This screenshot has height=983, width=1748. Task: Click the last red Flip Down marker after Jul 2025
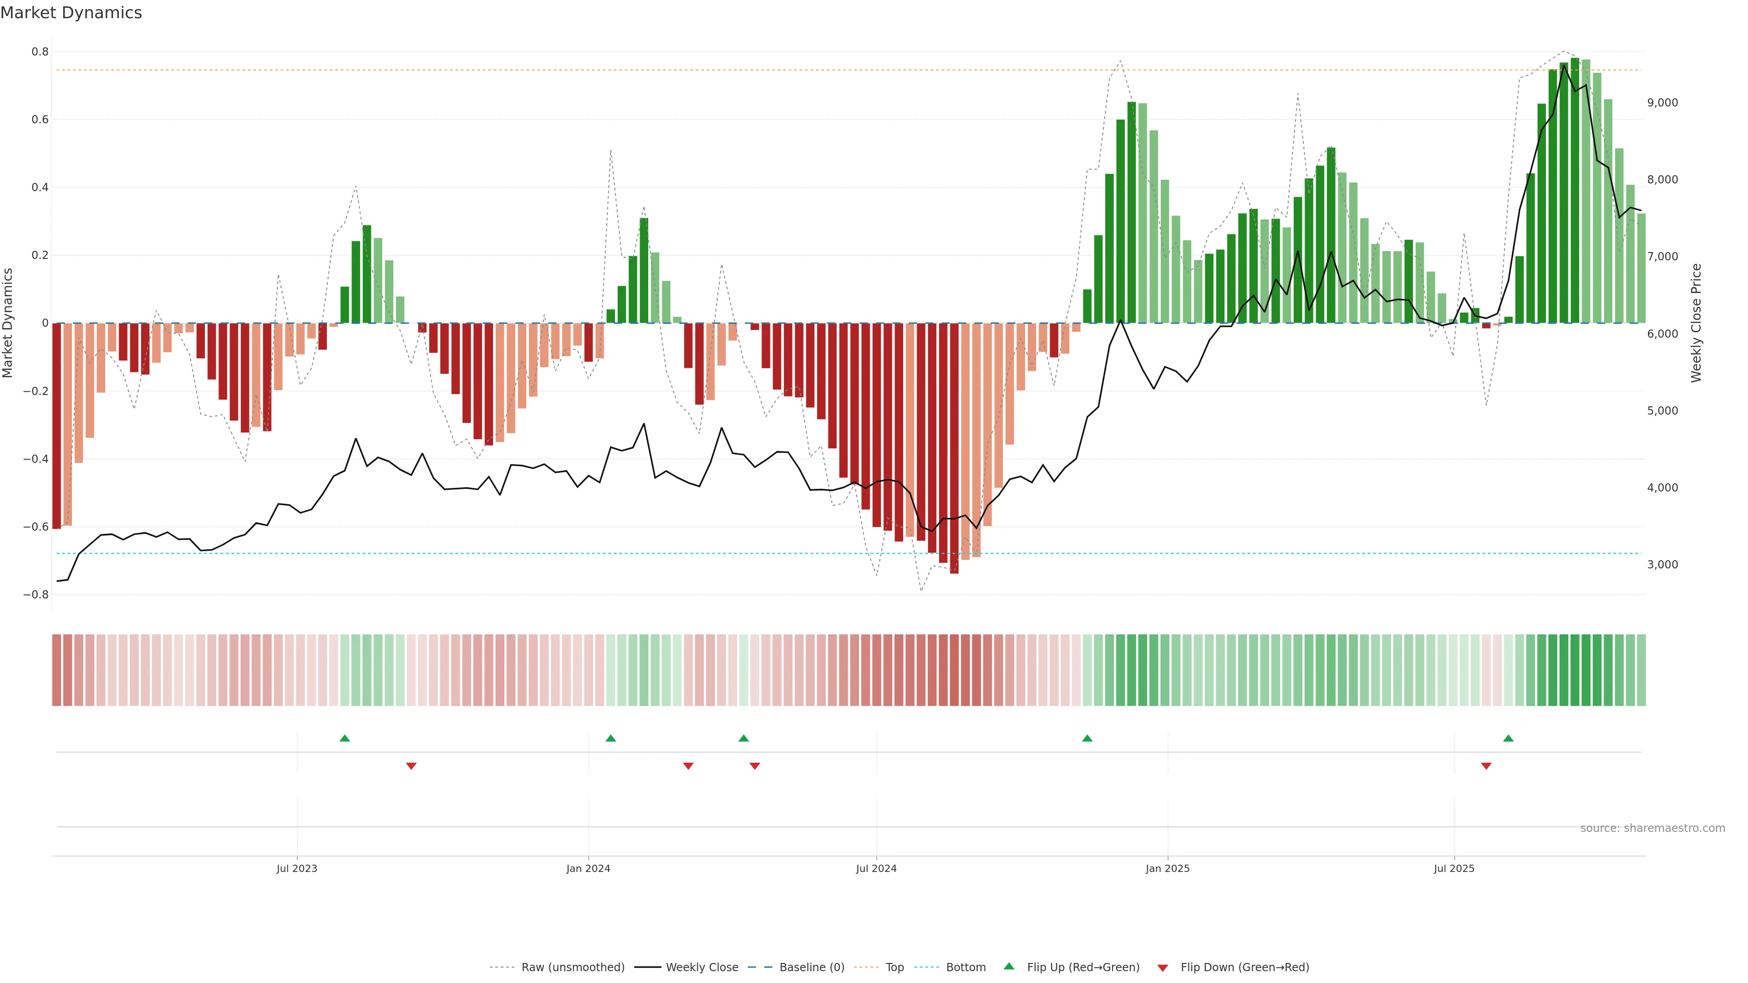[x=1486, y=766]
